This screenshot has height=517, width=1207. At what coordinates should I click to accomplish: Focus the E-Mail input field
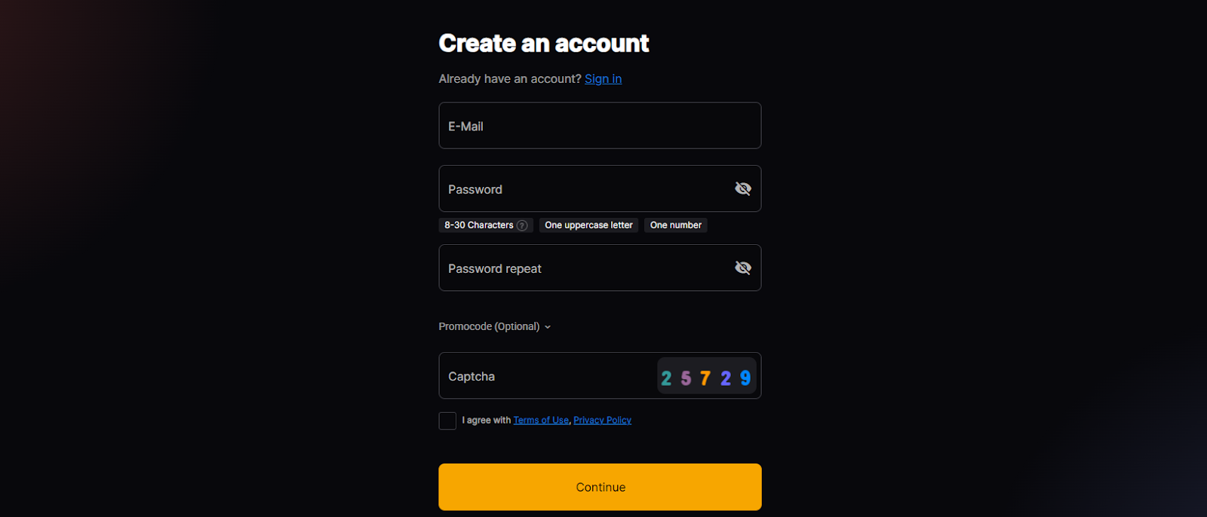click(600, 126)
